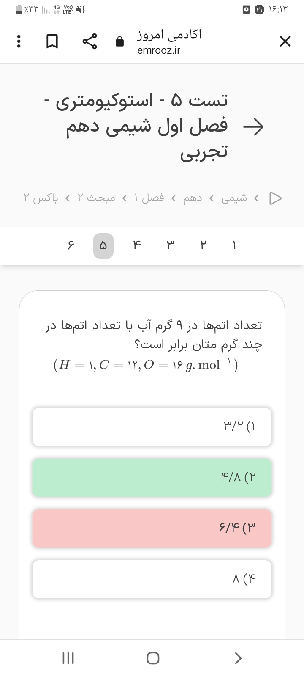This screenshot has height=677, width=304.
Task: Select answer option 1 (۳/۲)
Action: point(152,427)
